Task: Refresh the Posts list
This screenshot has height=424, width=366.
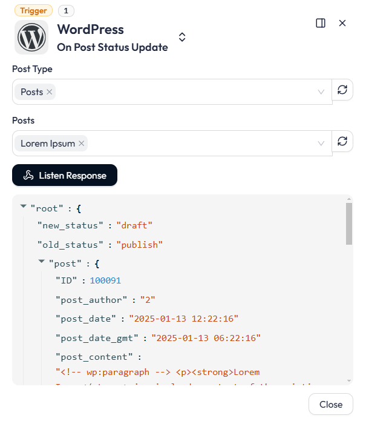Action: (x=342, y=141)
